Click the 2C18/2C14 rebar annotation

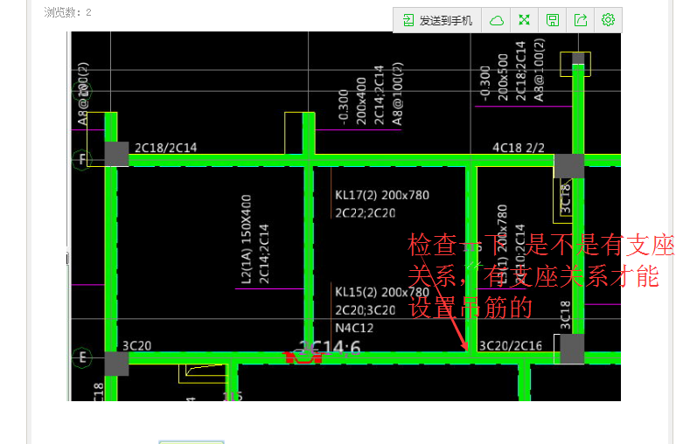click(x=165, y=148)
